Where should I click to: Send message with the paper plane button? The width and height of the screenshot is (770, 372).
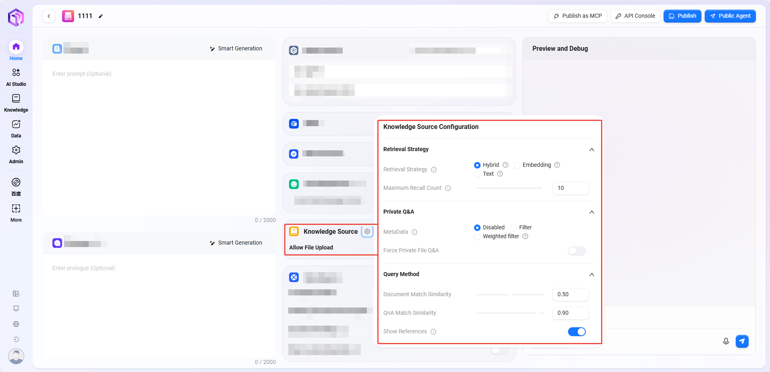(742, 341)
